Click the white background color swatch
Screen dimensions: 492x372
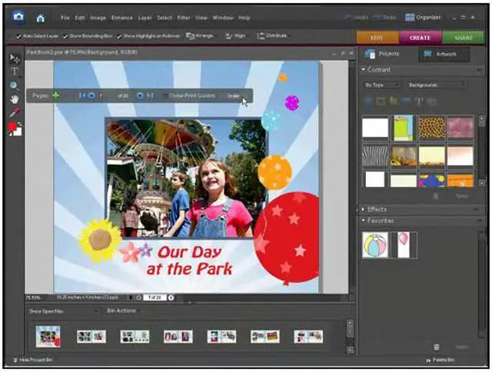click(x=18, y=132)
